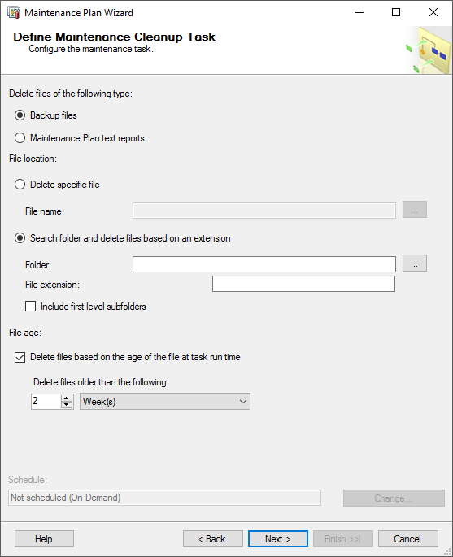Increase file age with up spinner arrow
The height and width of the screenshot is (557, 453).
67,398
